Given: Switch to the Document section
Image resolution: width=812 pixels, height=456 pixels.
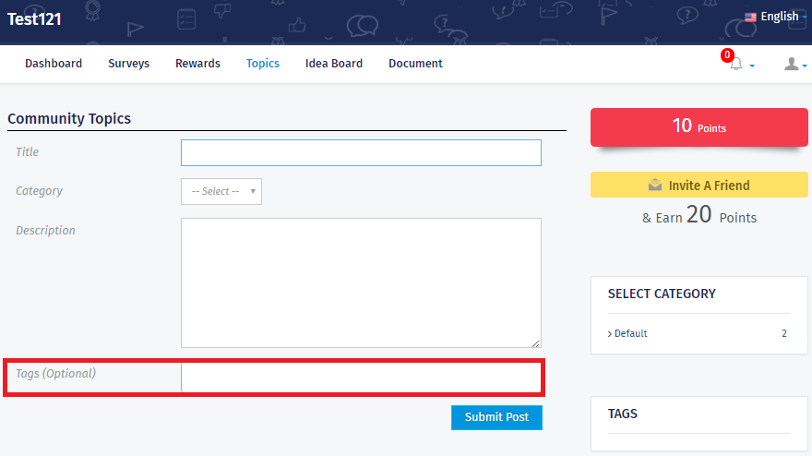Looking at the screenshot, I should 415,64.
